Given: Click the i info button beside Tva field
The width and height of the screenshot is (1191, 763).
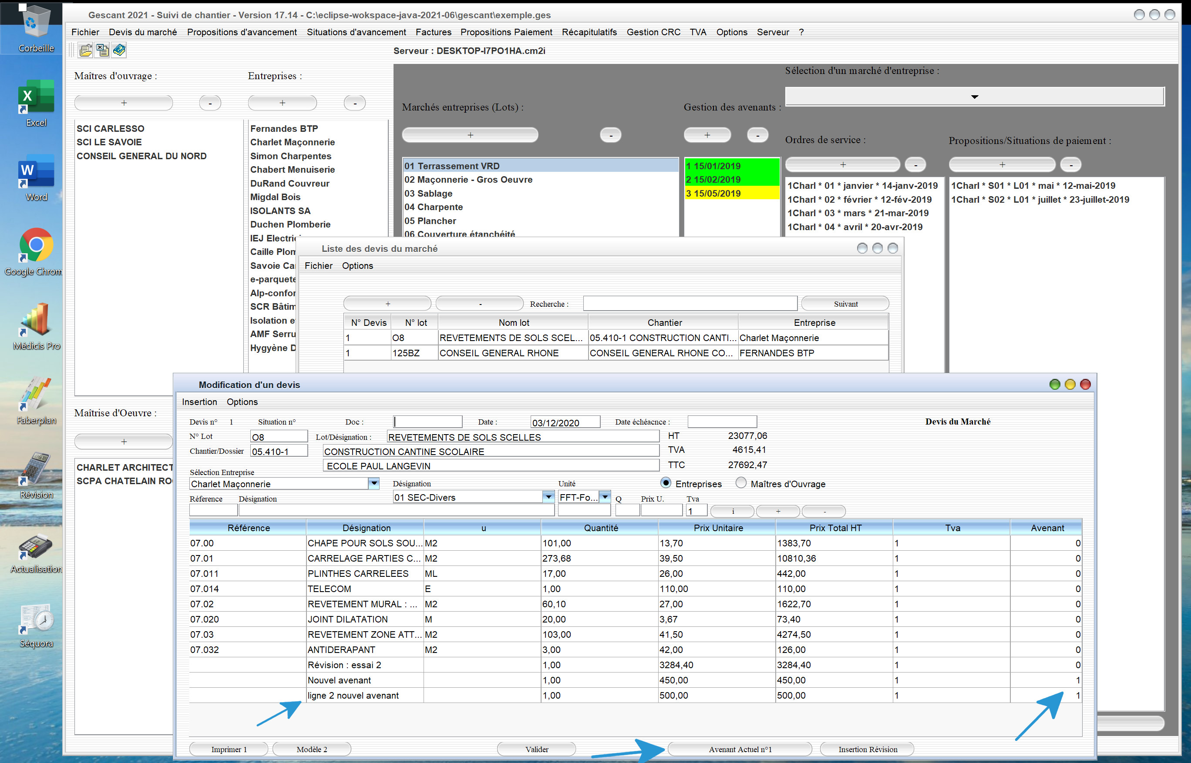Looking at the screenshot, I should pyautogui.click(x=732, y=511).
